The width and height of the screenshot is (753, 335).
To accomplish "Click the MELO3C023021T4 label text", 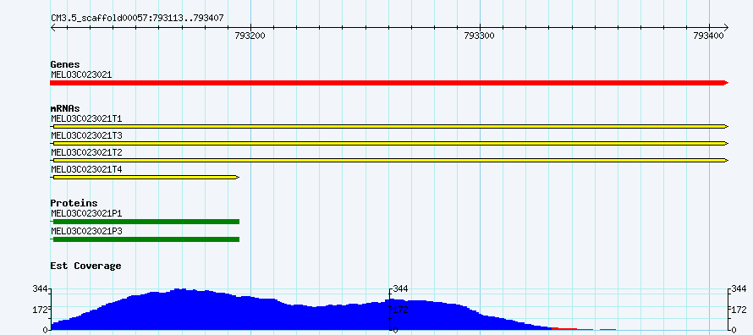I will click(x=86, y=169).
